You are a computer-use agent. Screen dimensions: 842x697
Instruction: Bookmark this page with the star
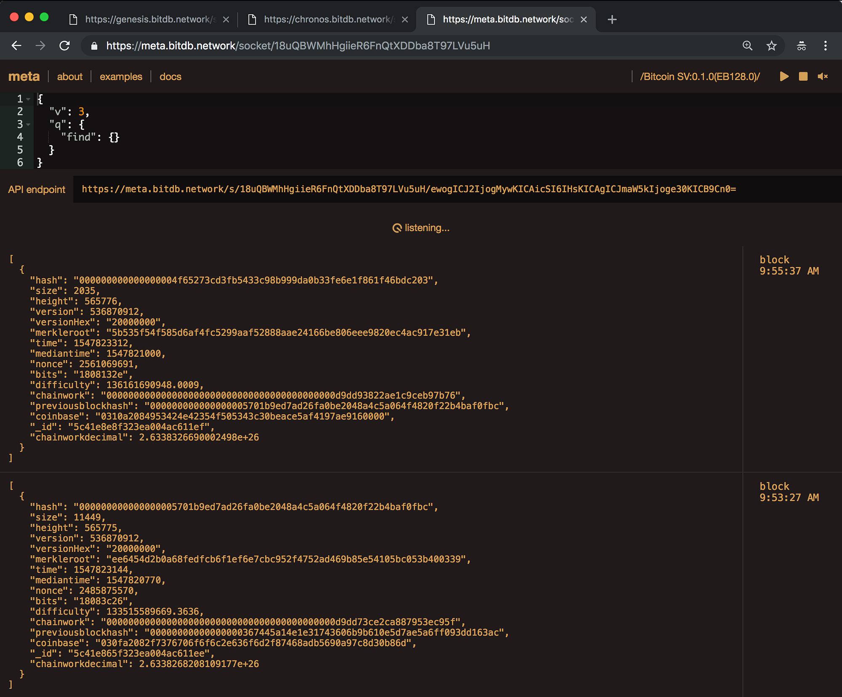[x=771, y=45]
